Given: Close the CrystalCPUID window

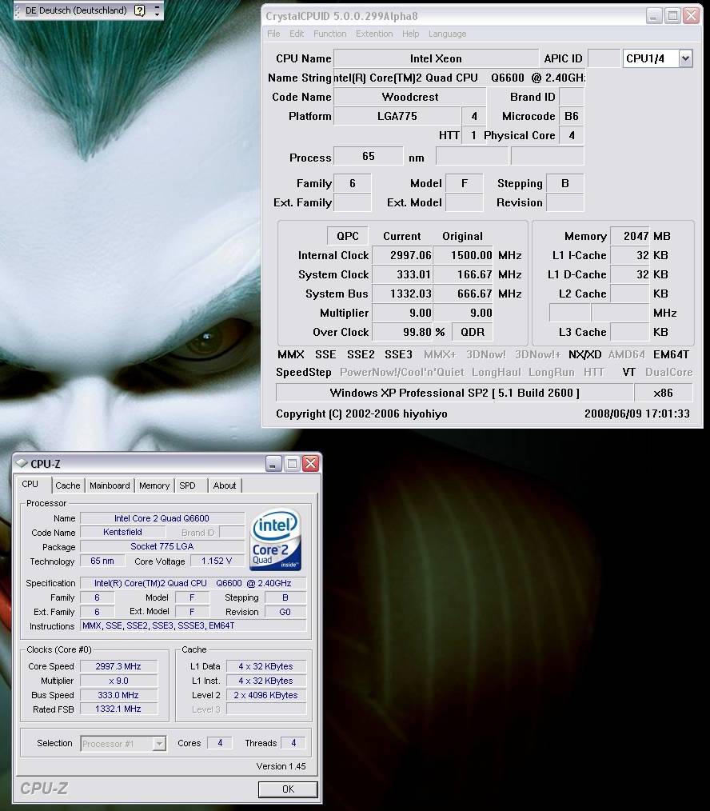Looking at the screenshot, I should pos(691,16).
